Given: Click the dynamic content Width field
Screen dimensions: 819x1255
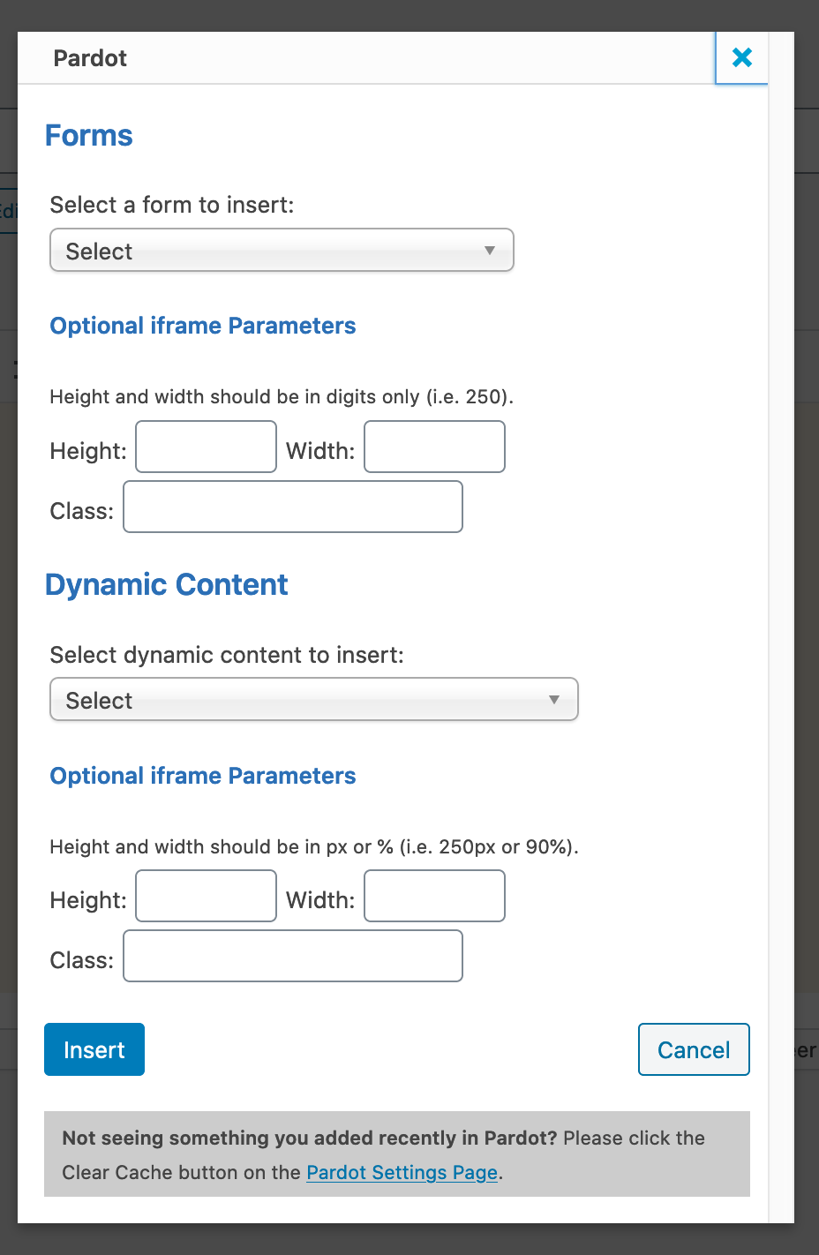Looking at the screenshot, I should tap(434, 896).
